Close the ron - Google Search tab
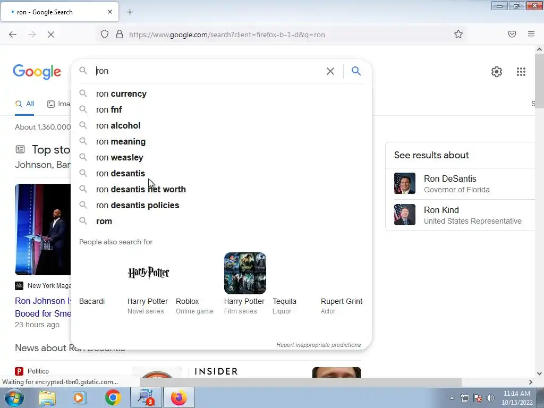The height and width of the screenshot is (408, 544). 109,12
